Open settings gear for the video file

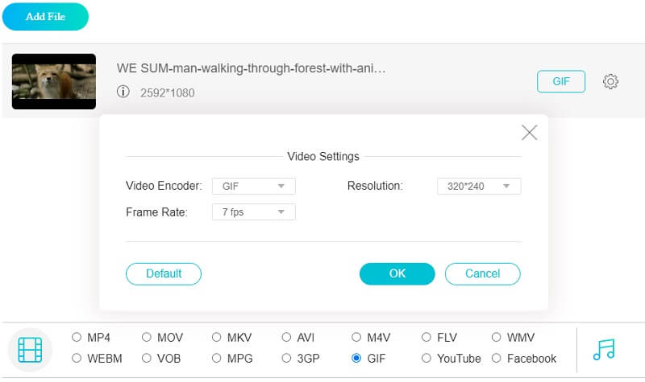(610, 81)
